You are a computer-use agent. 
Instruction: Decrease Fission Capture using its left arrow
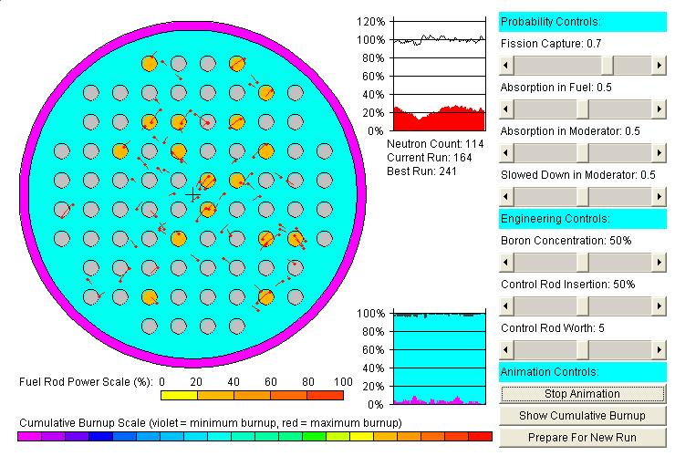(507, 65)
